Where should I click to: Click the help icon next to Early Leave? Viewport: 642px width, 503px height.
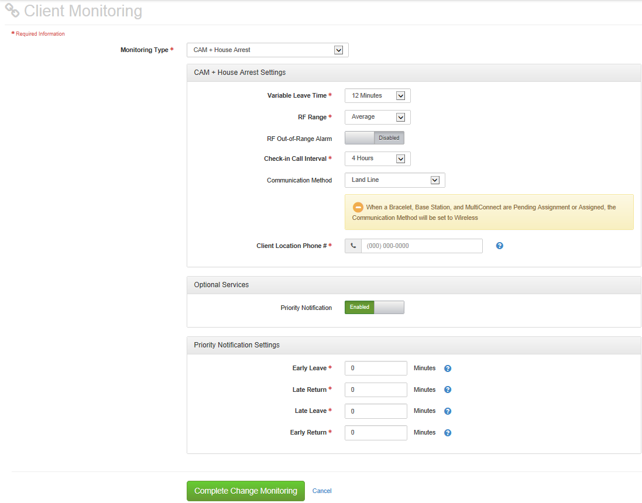(x=448, y=368)
